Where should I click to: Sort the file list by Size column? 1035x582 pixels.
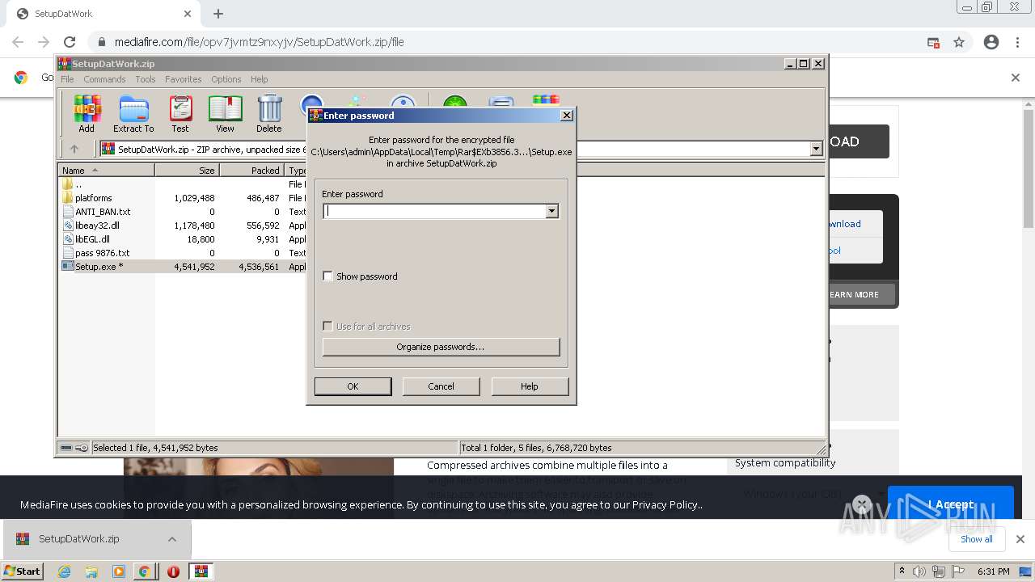[187, 171]
